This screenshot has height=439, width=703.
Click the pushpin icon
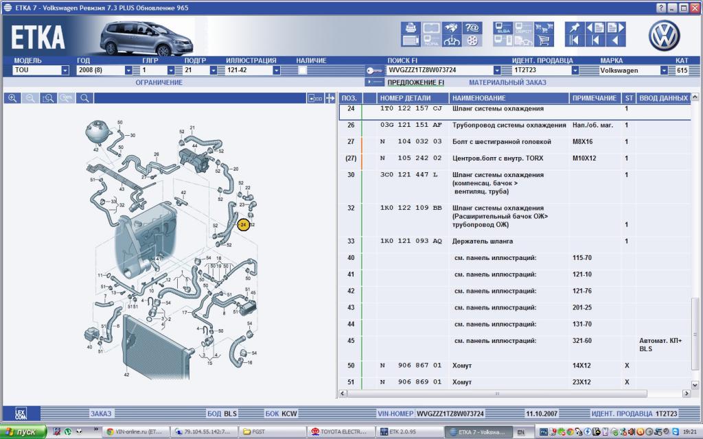pos(575,27)
